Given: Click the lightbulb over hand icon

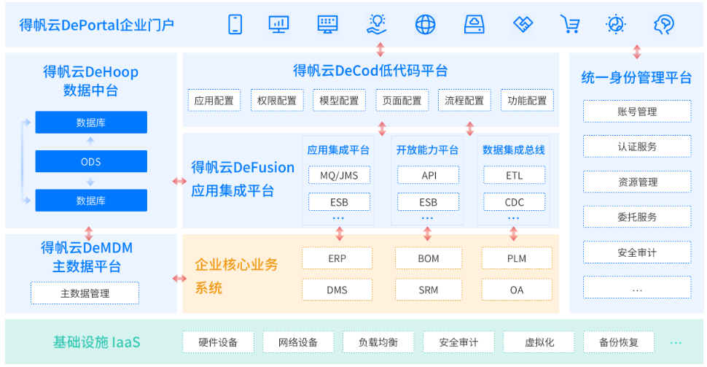Looking at the screenshot, I should click(x=377, y=24).
